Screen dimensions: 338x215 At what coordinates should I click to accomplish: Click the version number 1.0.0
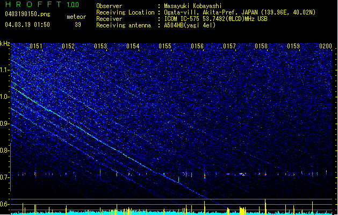[73, 5]
